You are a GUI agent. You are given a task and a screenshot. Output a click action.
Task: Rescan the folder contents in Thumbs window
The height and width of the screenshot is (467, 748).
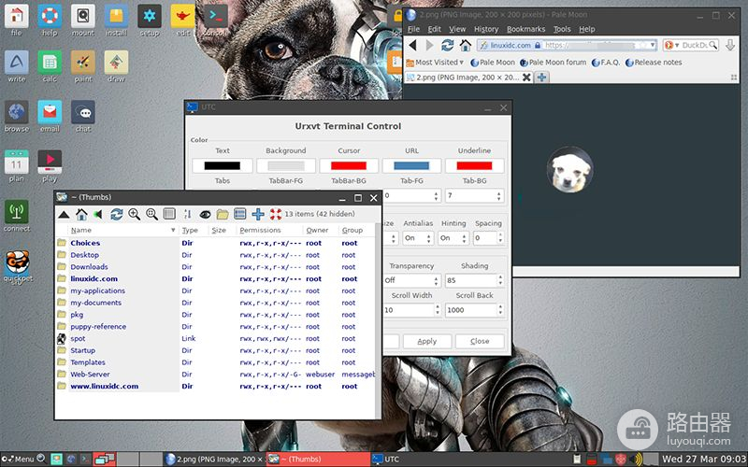coord(117,214)
